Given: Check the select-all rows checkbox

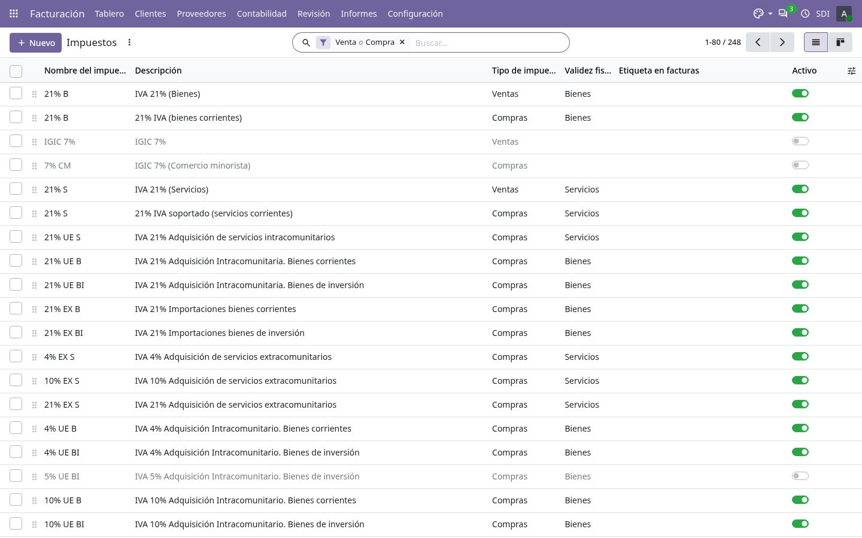Looking at the screenshot, I should point(16,71).
